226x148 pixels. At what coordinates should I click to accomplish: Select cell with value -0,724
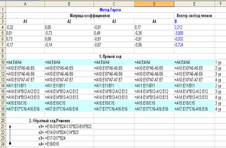coord(194,45)
